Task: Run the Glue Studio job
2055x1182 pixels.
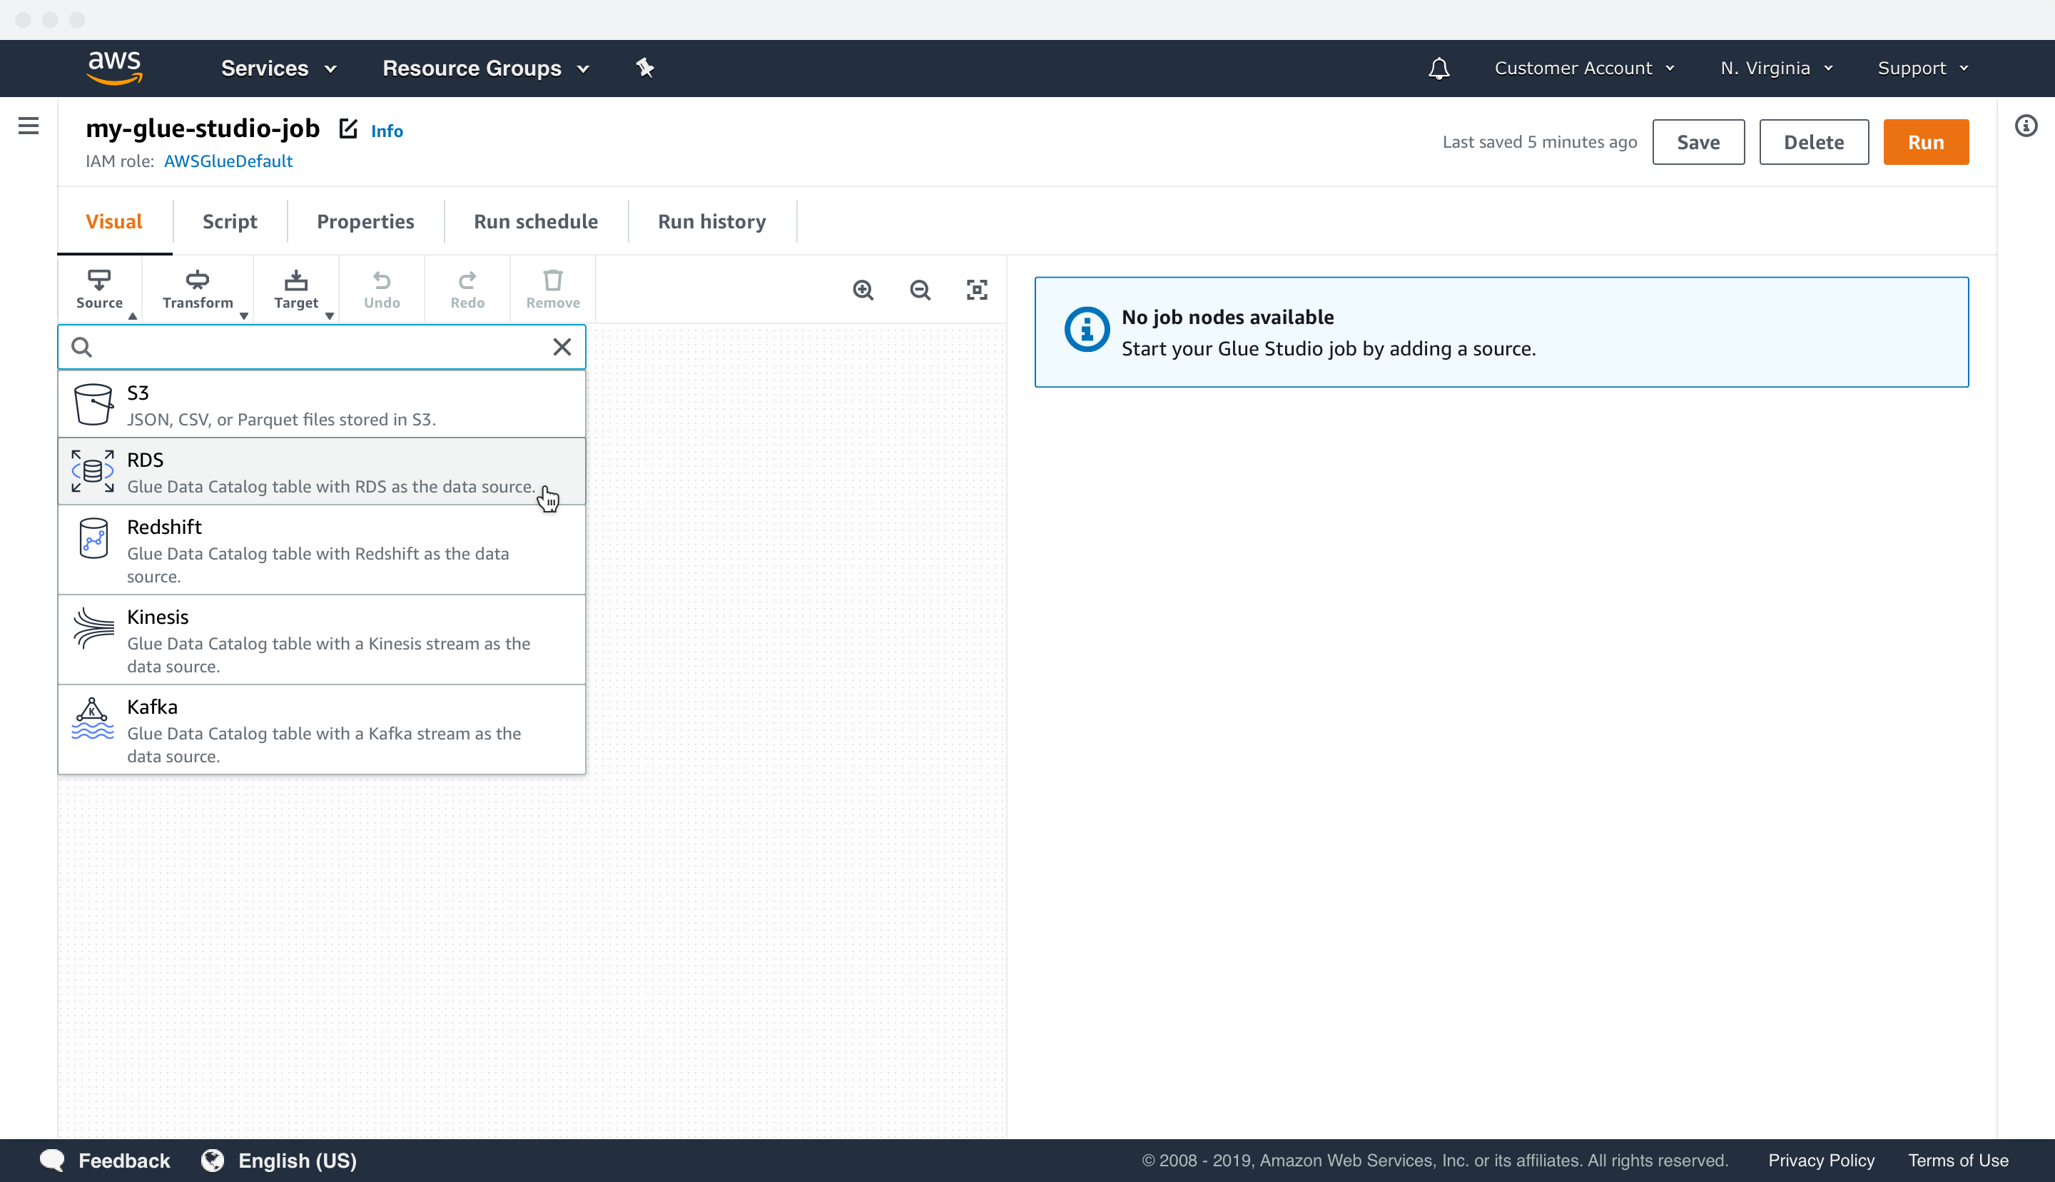Action: tap(1925, 142)
